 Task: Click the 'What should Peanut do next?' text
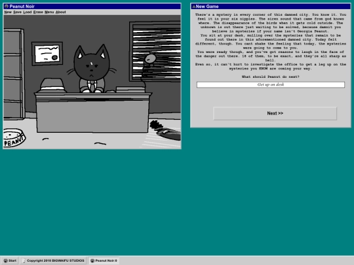(x=271, y=77)
